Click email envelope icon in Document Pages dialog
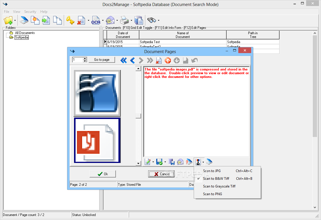 coord(180,162)
